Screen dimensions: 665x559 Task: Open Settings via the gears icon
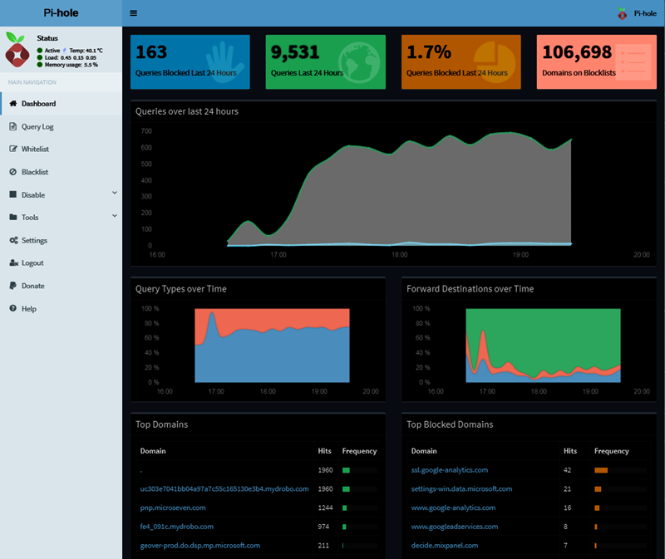pos(13,240)
